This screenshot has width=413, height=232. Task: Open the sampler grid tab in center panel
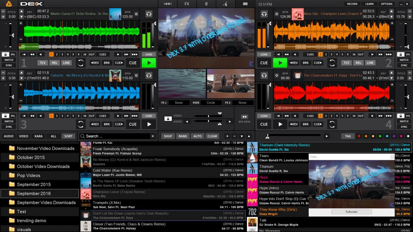206,4
